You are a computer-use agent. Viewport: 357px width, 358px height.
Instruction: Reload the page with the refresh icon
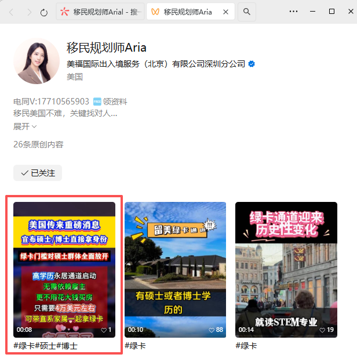point(44,12)
